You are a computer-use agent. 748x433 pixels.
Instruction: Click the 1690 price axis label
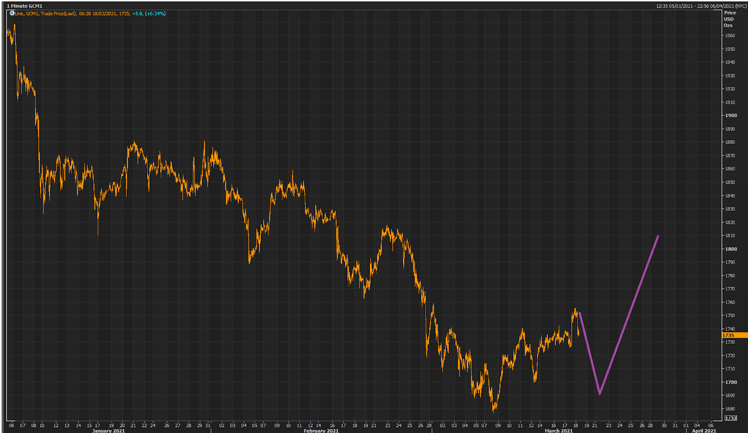(x=730, y=395)
